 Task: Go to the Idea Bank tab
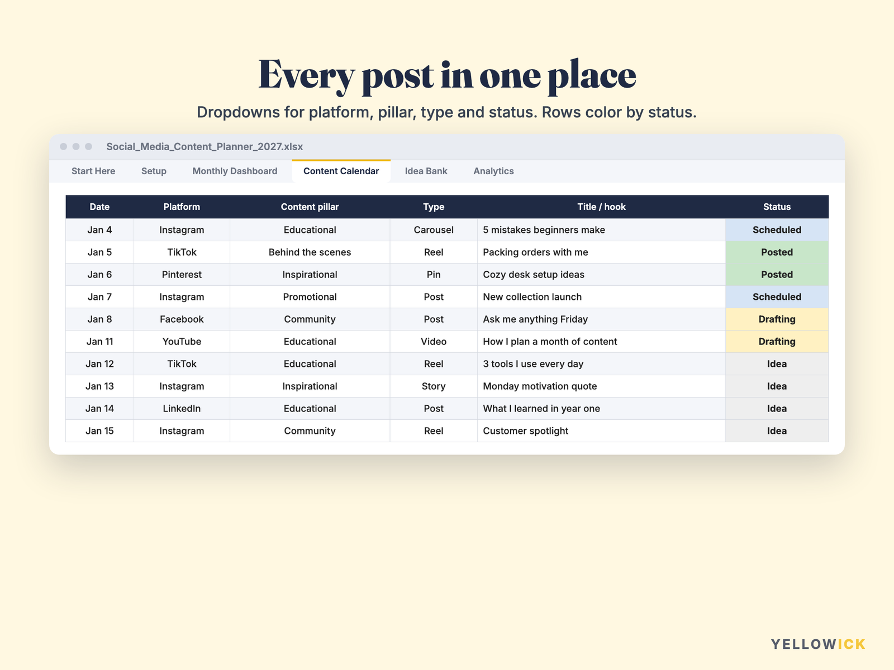426,171
